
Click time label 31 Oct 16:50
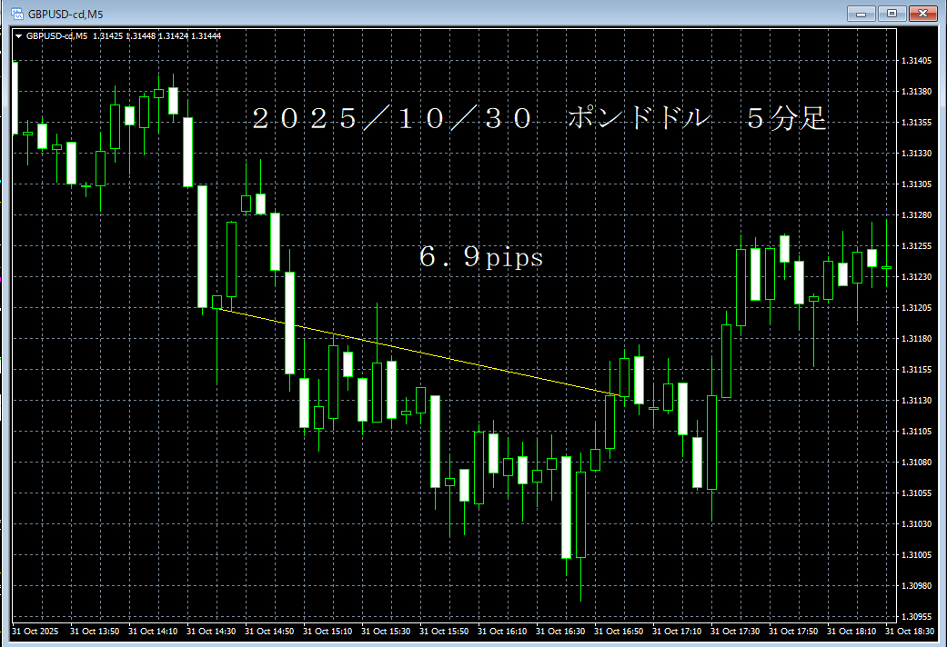[x=619, y=632]
